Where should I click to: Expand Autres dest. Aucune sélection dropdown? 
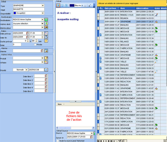click(x=42, y=24)
